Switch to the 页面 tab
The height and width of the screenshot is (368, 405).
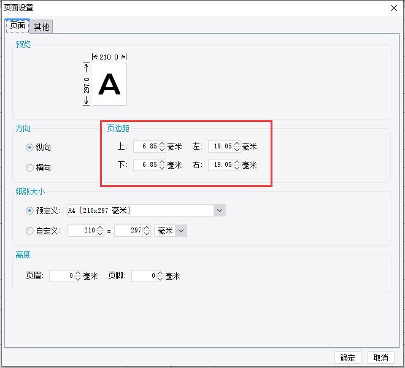17,26
